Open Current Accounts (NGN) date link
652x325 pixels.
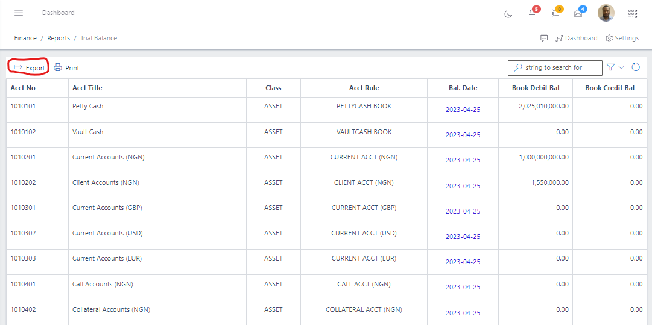(463, 160)
